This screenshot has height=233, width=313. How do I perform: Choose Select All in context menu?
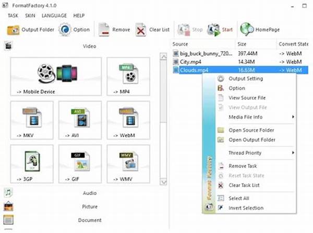point(256,198)
